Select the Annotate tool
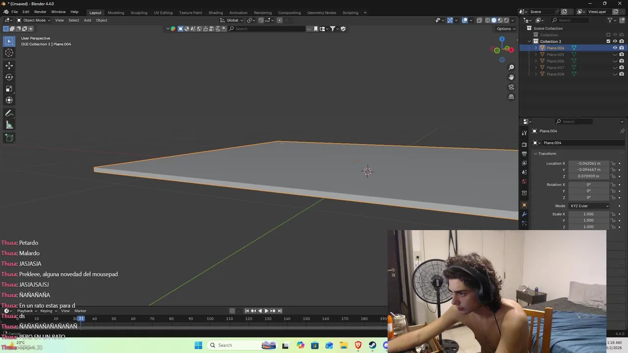 click(9, 113)
